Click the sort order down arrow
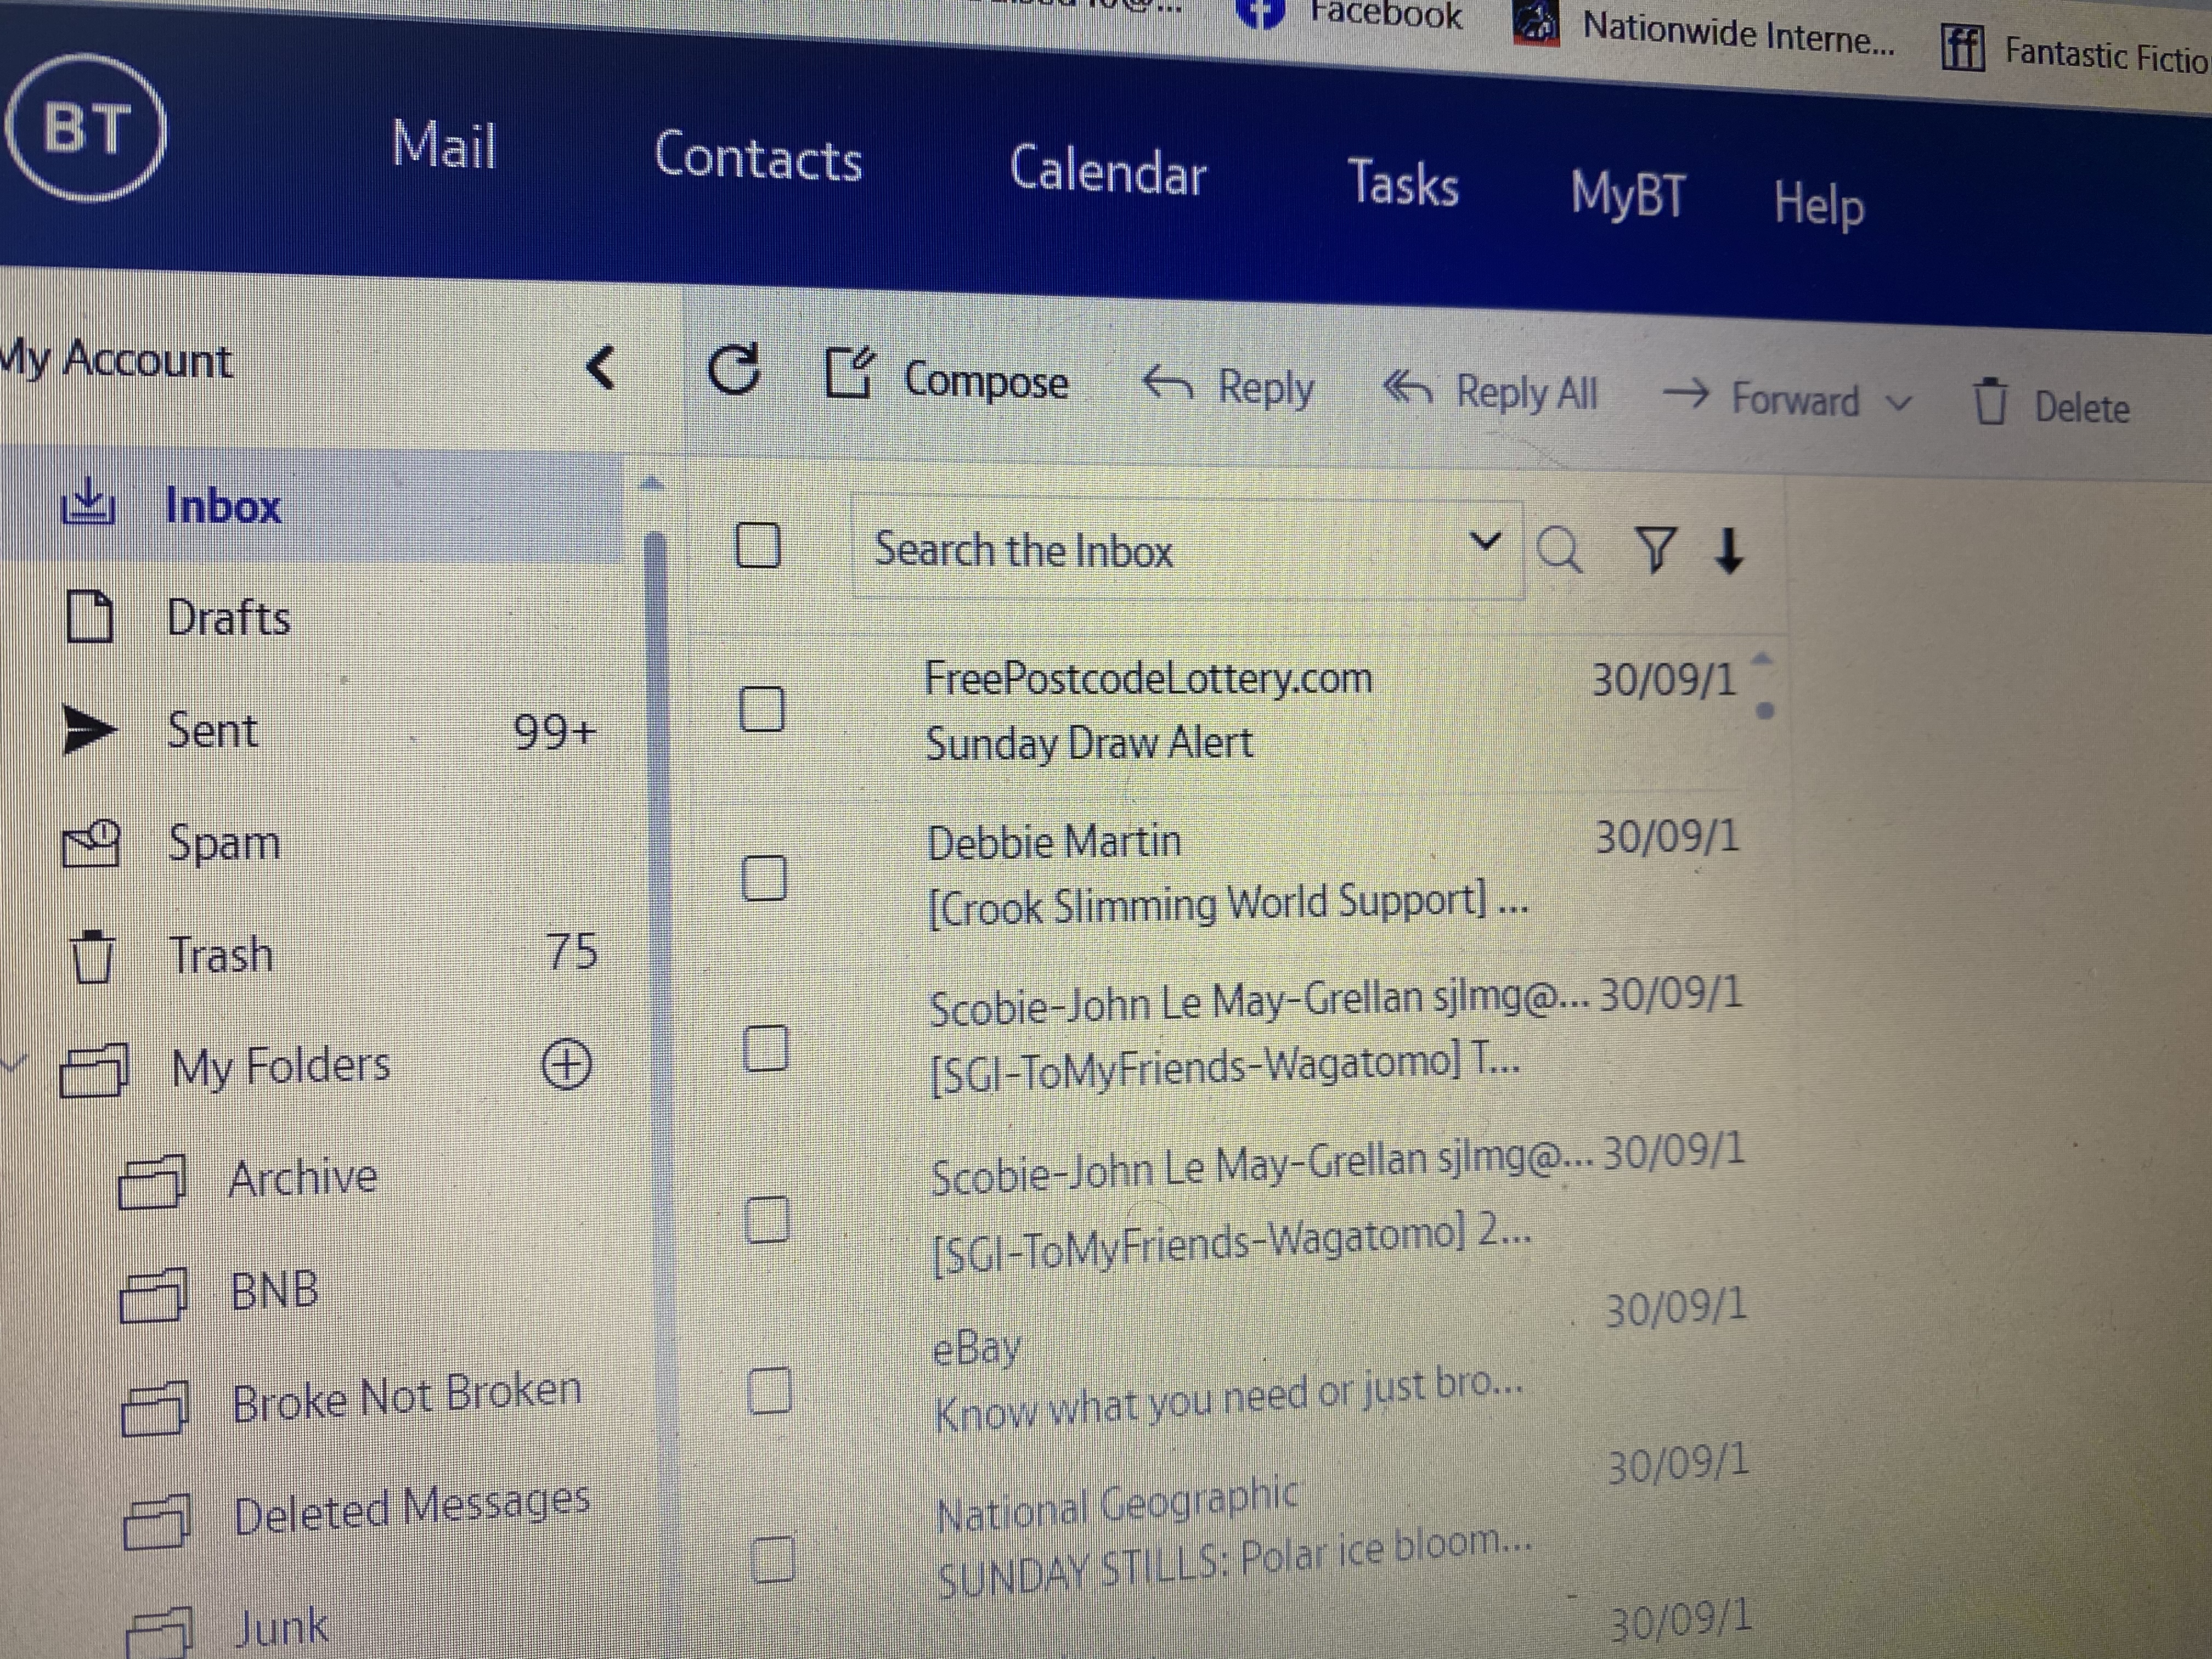 pos(1729,551)
